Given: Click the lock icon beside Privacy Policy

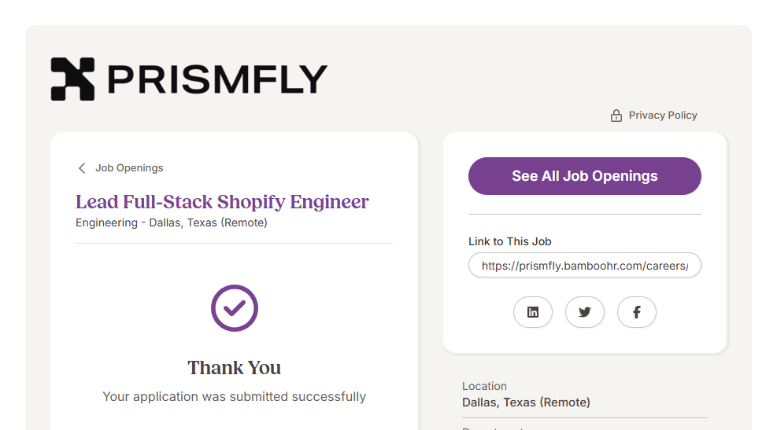Looking at the screenshot, I should (616, 116).
